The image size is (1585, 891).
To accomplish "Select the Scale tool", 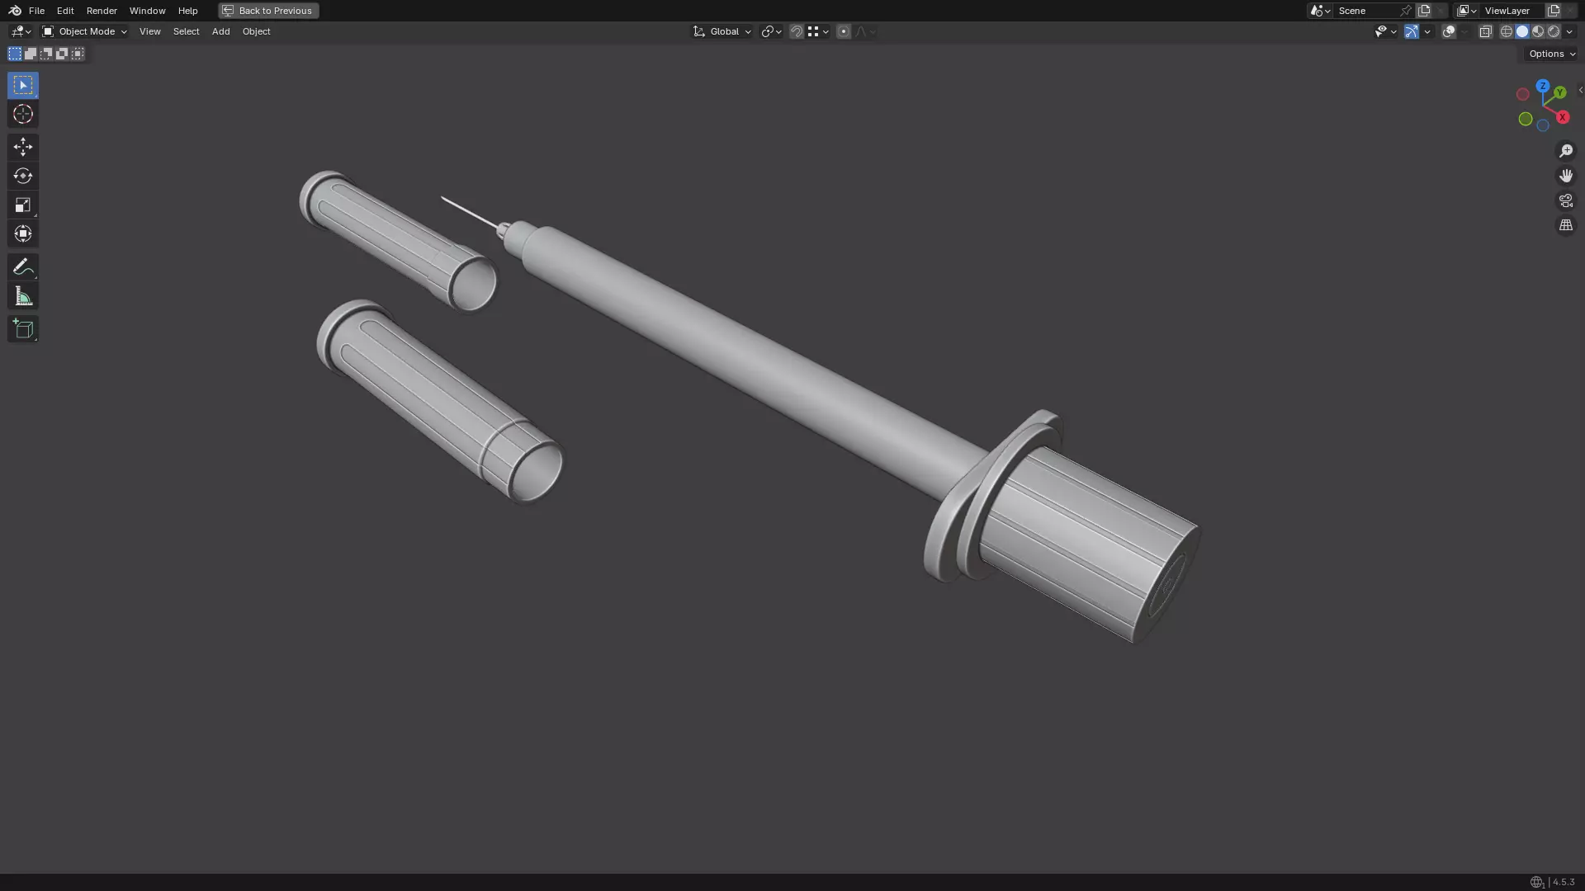I will point(23,205).
